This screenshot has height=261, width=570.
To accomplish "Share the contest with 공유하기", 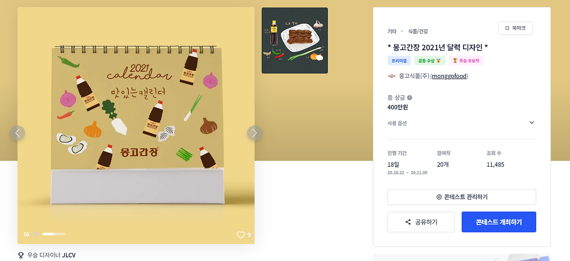I will 421,222.
